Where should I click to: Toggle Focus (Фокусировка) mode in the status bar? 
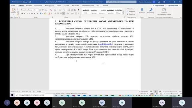143,91
